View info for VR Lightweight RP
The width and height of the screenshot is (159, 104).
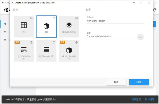[77, 42]
